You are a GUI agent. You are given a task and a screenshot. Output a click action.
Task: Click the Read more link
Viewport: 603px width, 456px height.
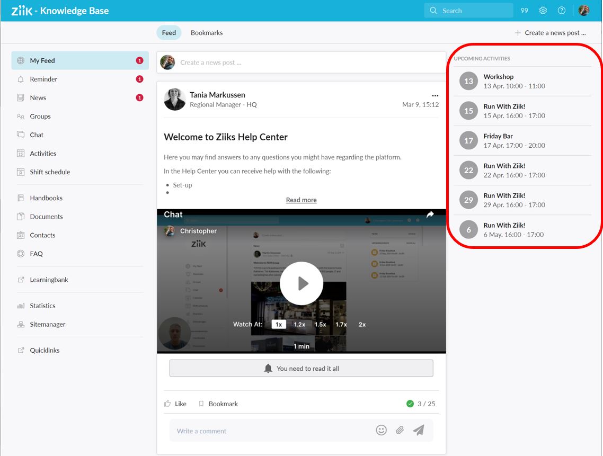(301, 200)
